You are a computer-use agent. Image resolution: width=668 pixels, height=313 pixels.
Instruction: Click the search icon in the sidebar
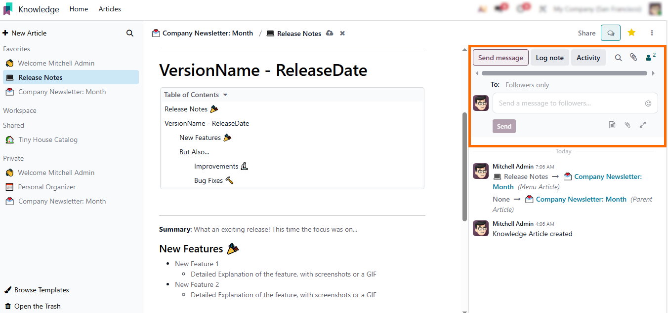tap(130, 34)
